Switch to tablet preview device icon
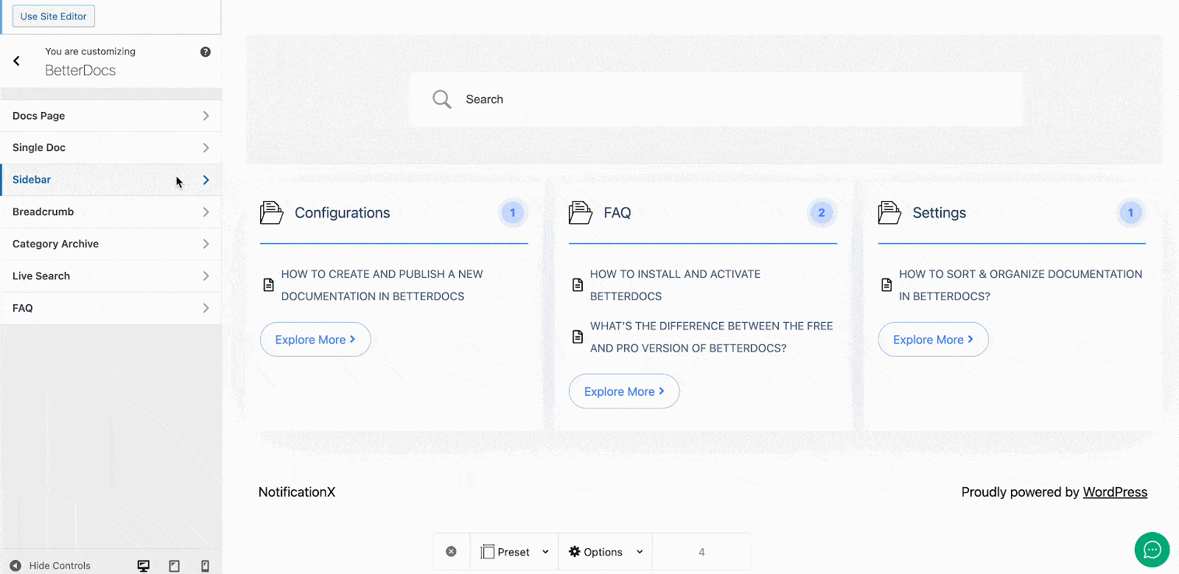 click(x=175, y=566)
